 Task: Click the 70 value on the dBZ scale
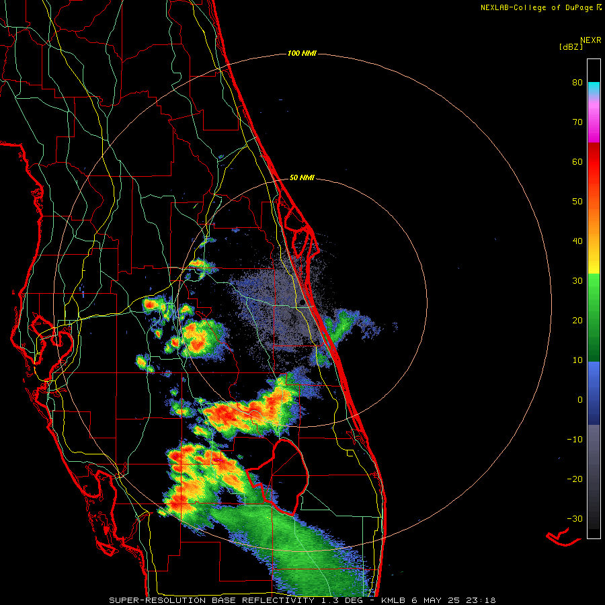click(x=577, y=122)
